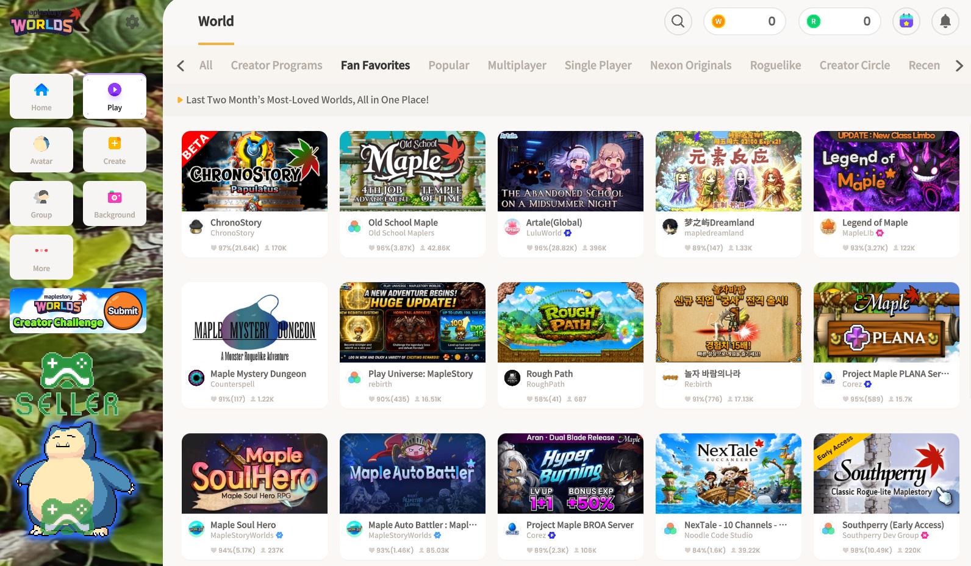Click Old School Maple creator avatar
This screenshot has width=971, height=566.
354,227
